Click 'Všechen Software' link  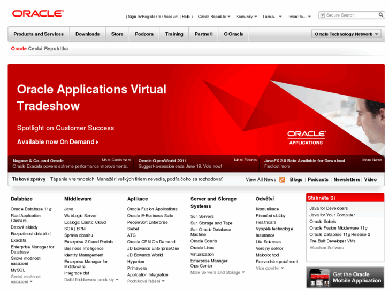click(327, 248)
